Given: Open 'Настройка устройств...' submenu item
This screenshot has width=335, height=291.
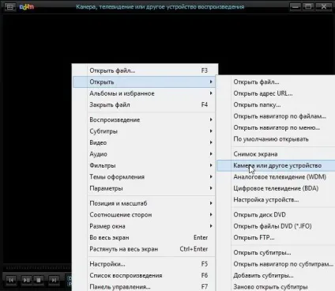Looking at the screenshot, I should tap(276, 200).
